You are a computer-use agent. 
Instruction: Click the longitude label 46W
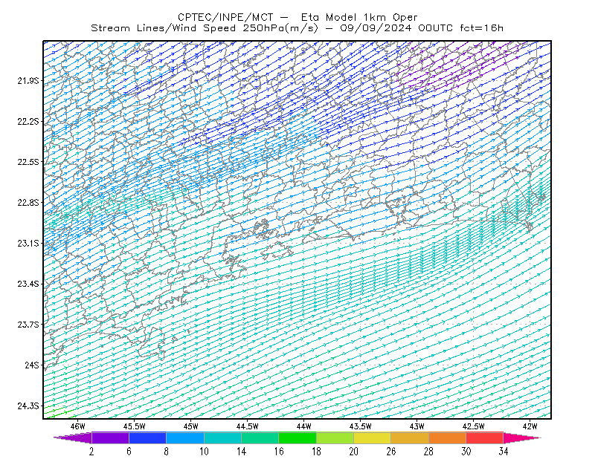[78, 426]
